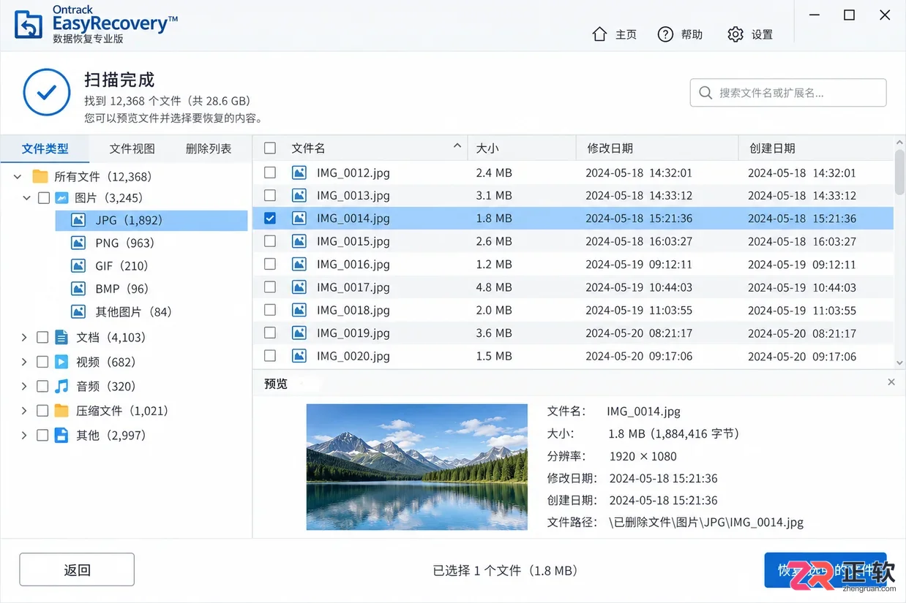
Task: Select the PNG (963) tree item
Action: click(x=124, y=243)
